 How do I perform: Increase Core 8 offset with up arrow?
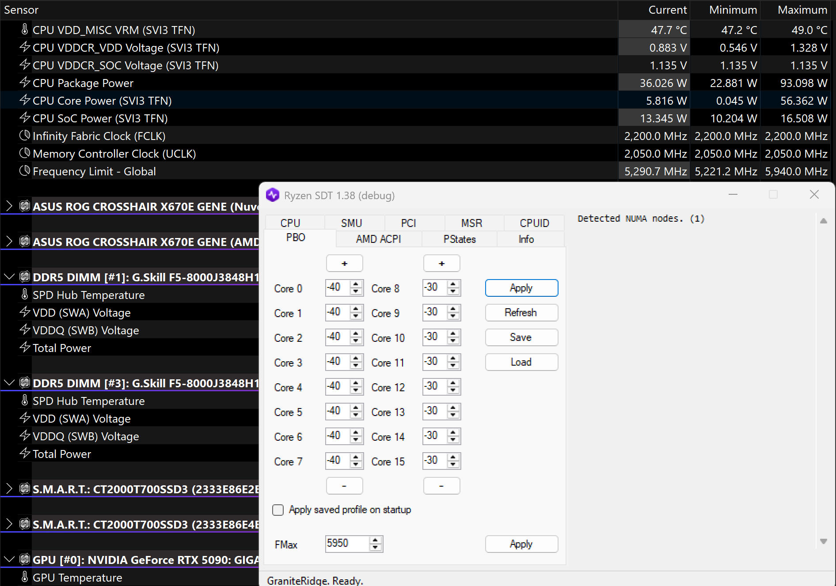coord(453,284)
